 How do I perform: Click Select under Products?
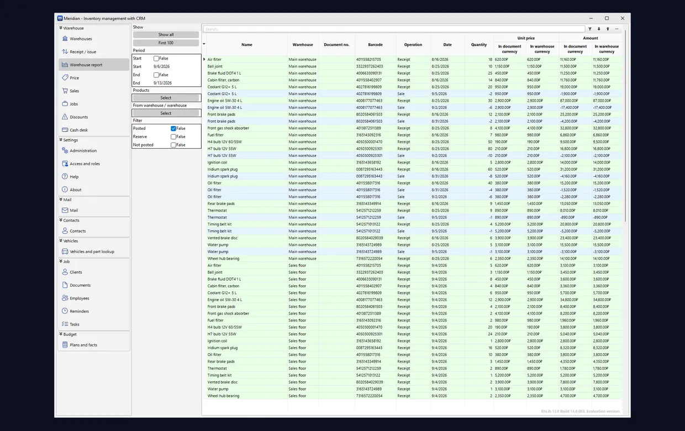pos(166,98)
